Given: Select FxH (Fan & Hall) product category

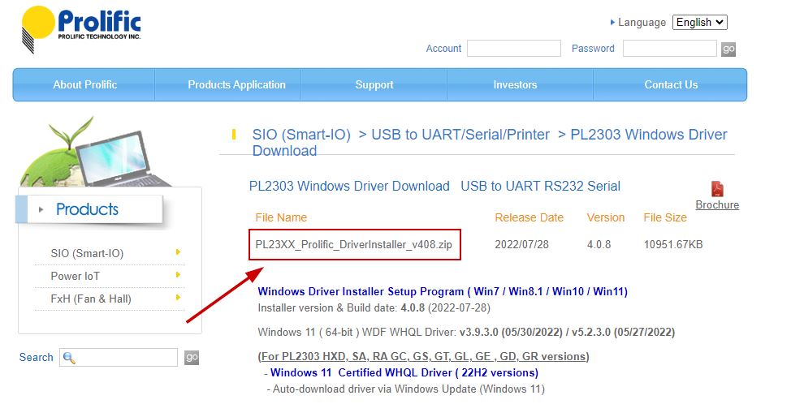Looking at the screenshot, I should 91,299.
